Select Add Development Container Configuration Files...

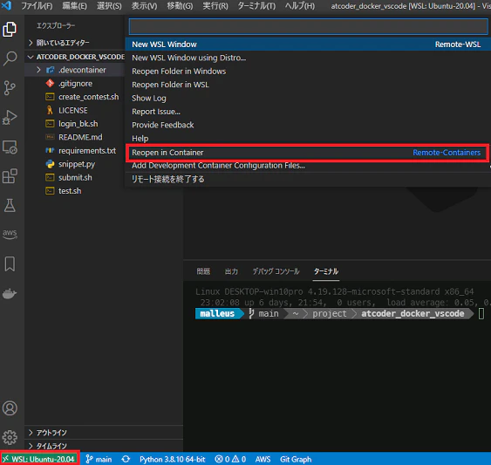pyautogui.click(x=308, y=166)
